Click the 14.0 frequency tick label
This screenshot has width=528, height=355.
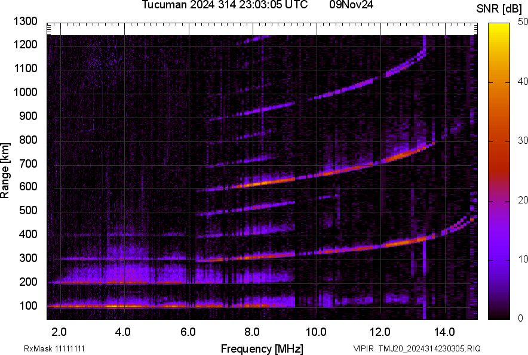tap(444, 331)
